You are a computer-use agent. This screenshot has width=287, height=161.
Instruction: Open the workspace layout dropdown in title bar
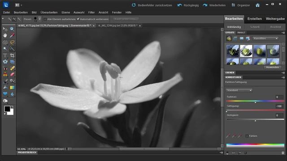tap(18, 5)
